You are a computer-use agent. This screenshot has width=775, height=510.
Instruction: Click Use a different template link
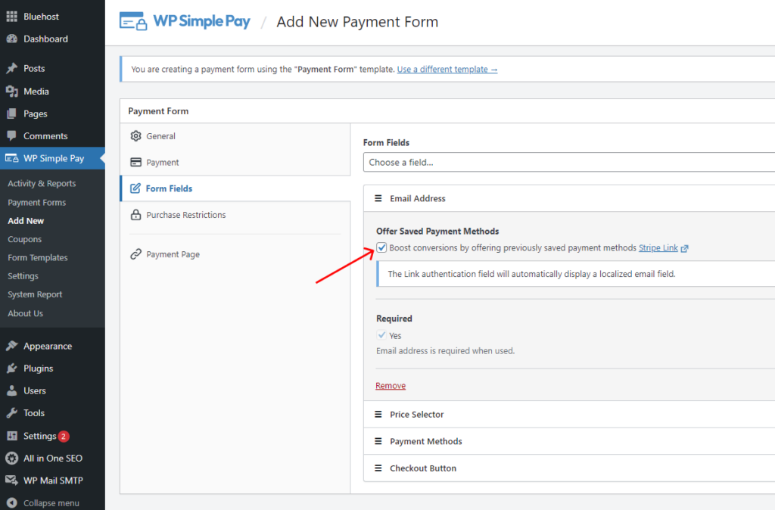click(447, 70)
